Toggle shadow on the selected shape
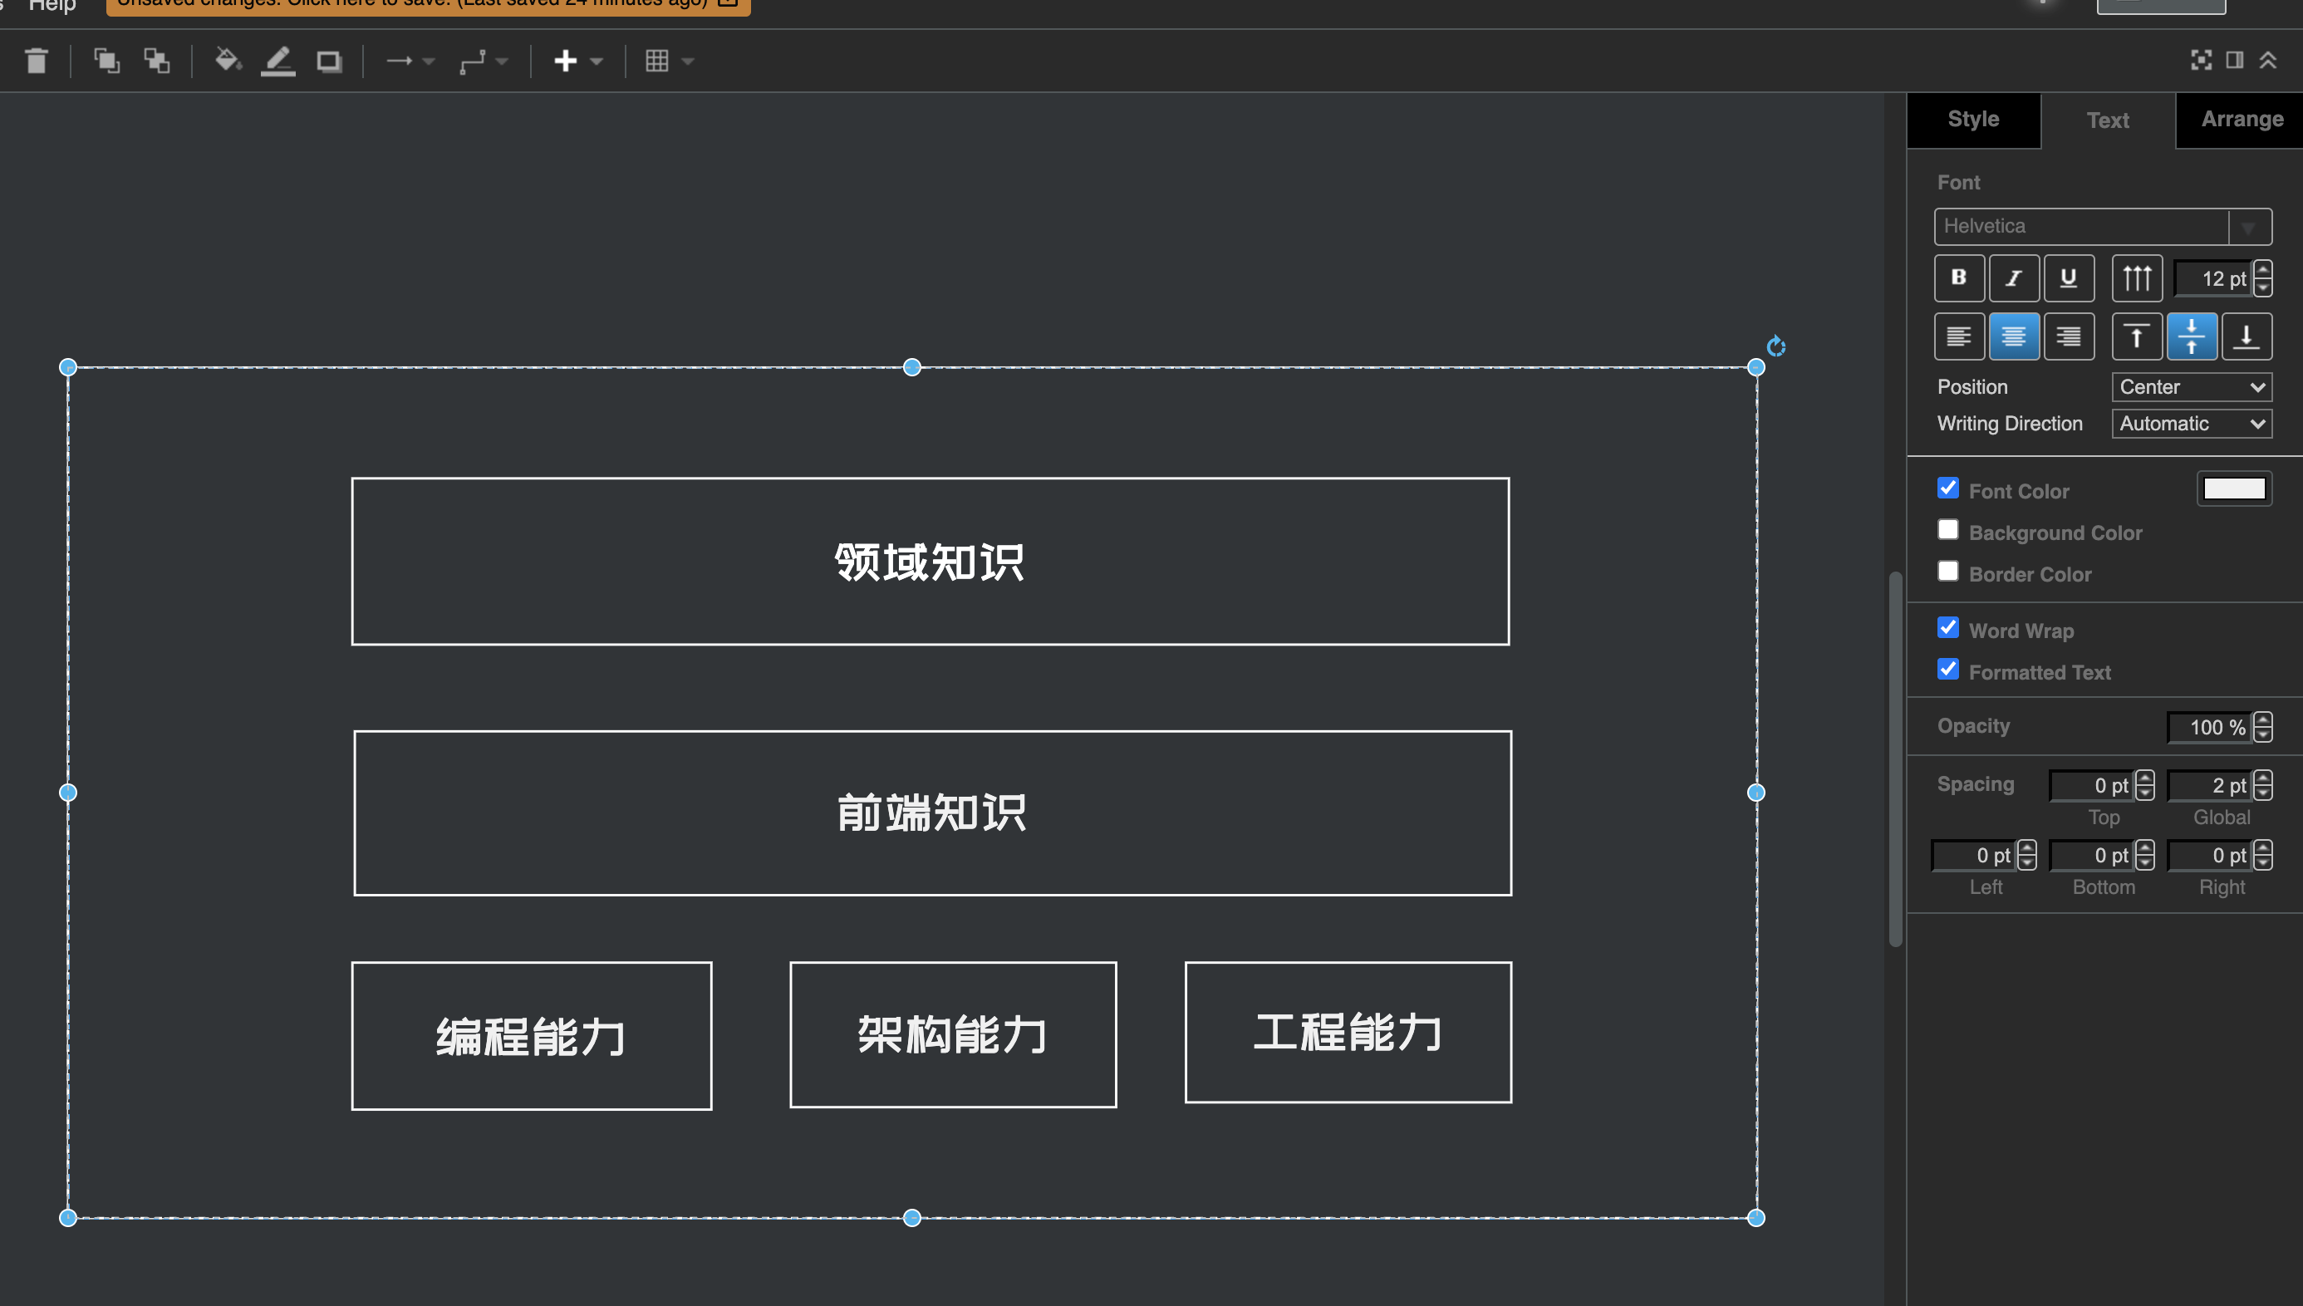Viewport: 2303px width, 1306px height. coord(328,61)
